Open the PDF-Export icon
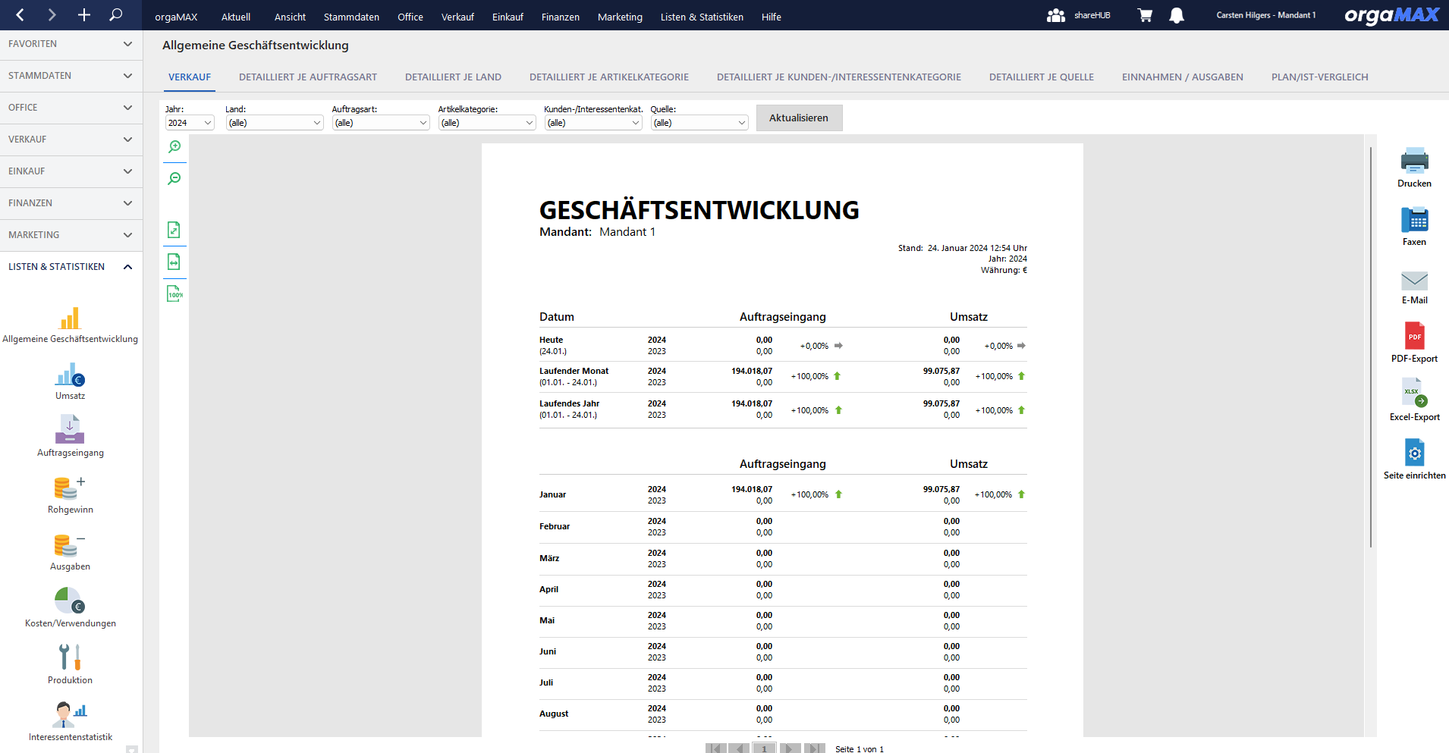The image size is (1449, 753). (x=1414, y=336)
